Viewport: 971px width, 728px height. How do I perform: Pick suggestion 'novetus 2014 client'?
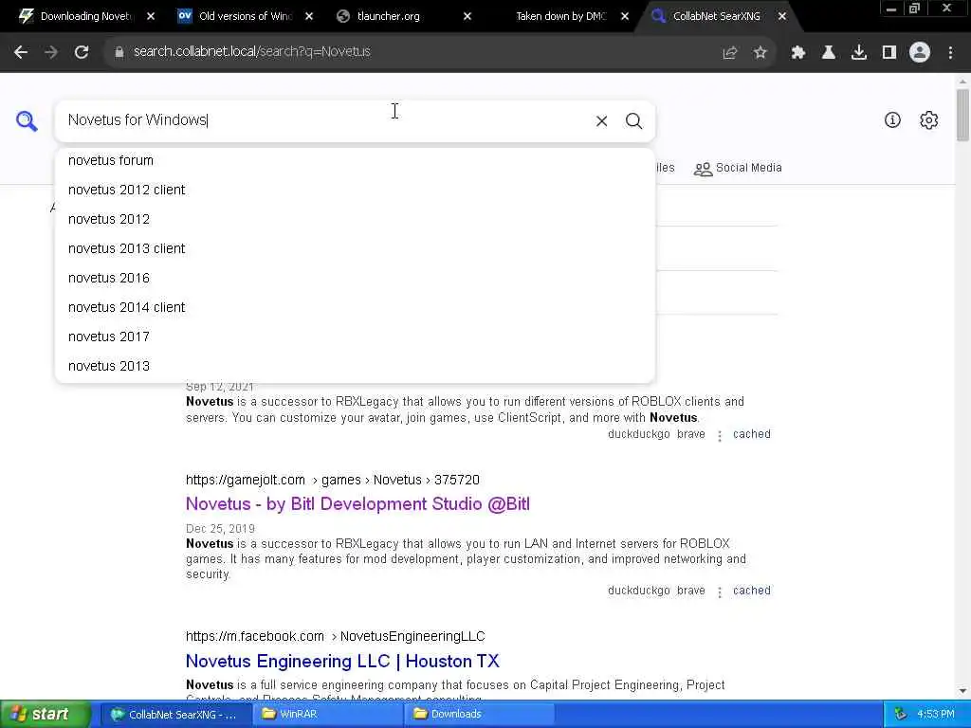(355, 307)
